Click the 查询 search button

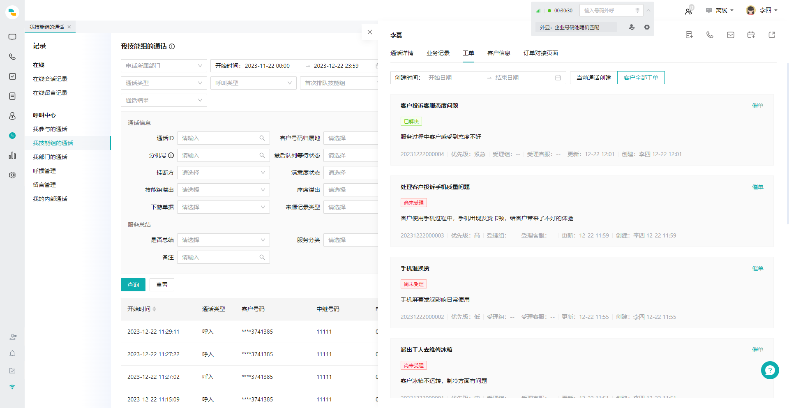[x=133, y=285]
